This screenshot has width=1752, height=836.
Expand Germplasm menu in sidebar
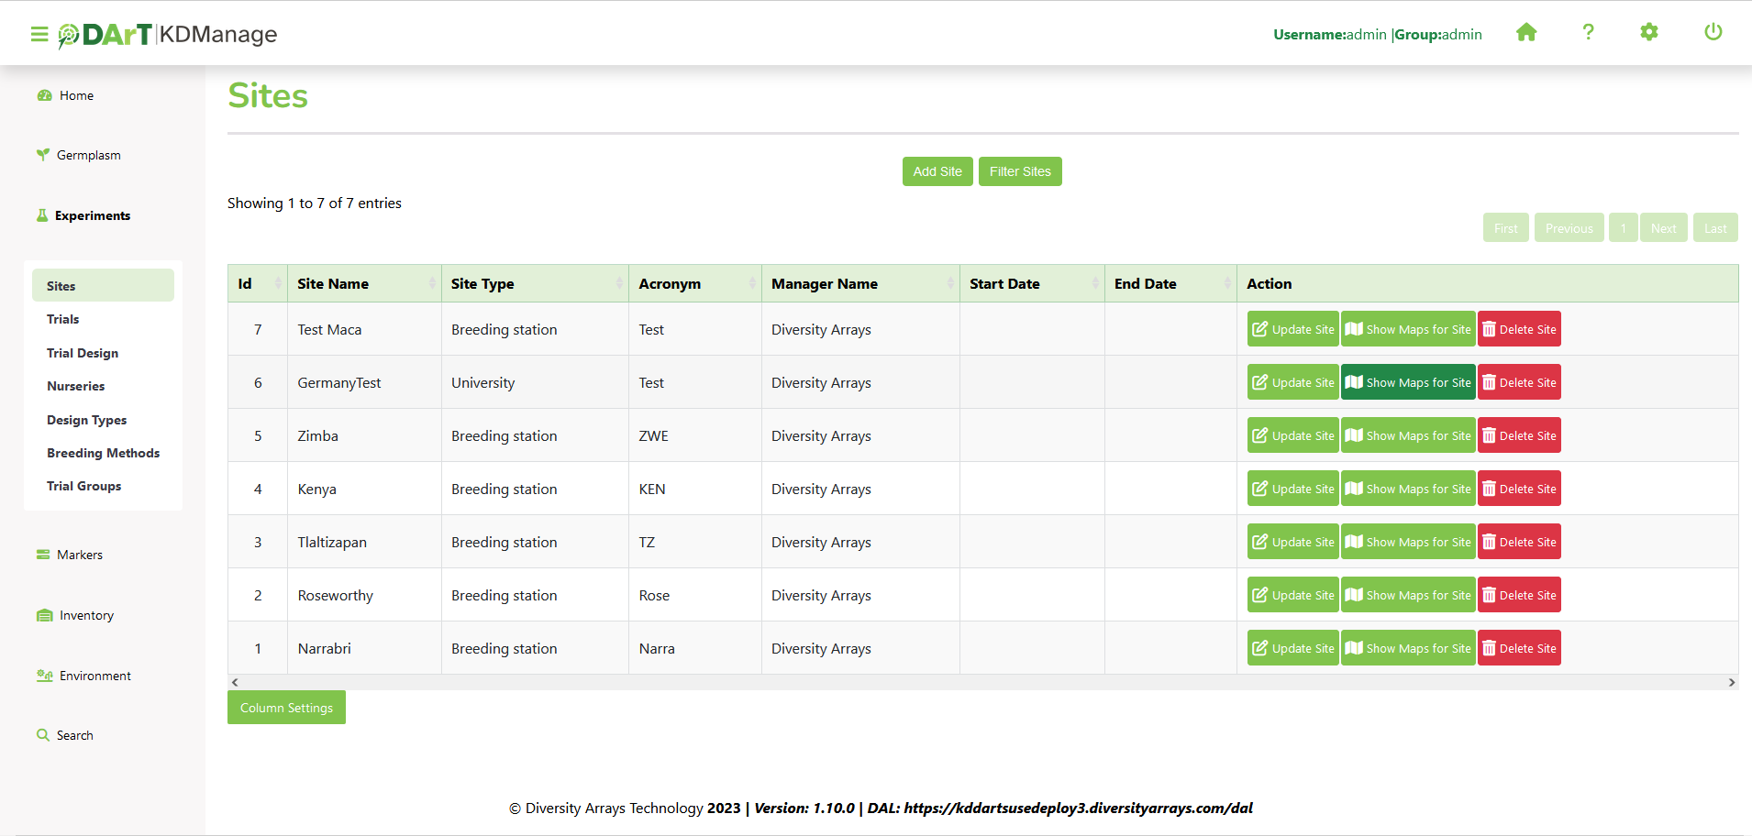point(88,155)
